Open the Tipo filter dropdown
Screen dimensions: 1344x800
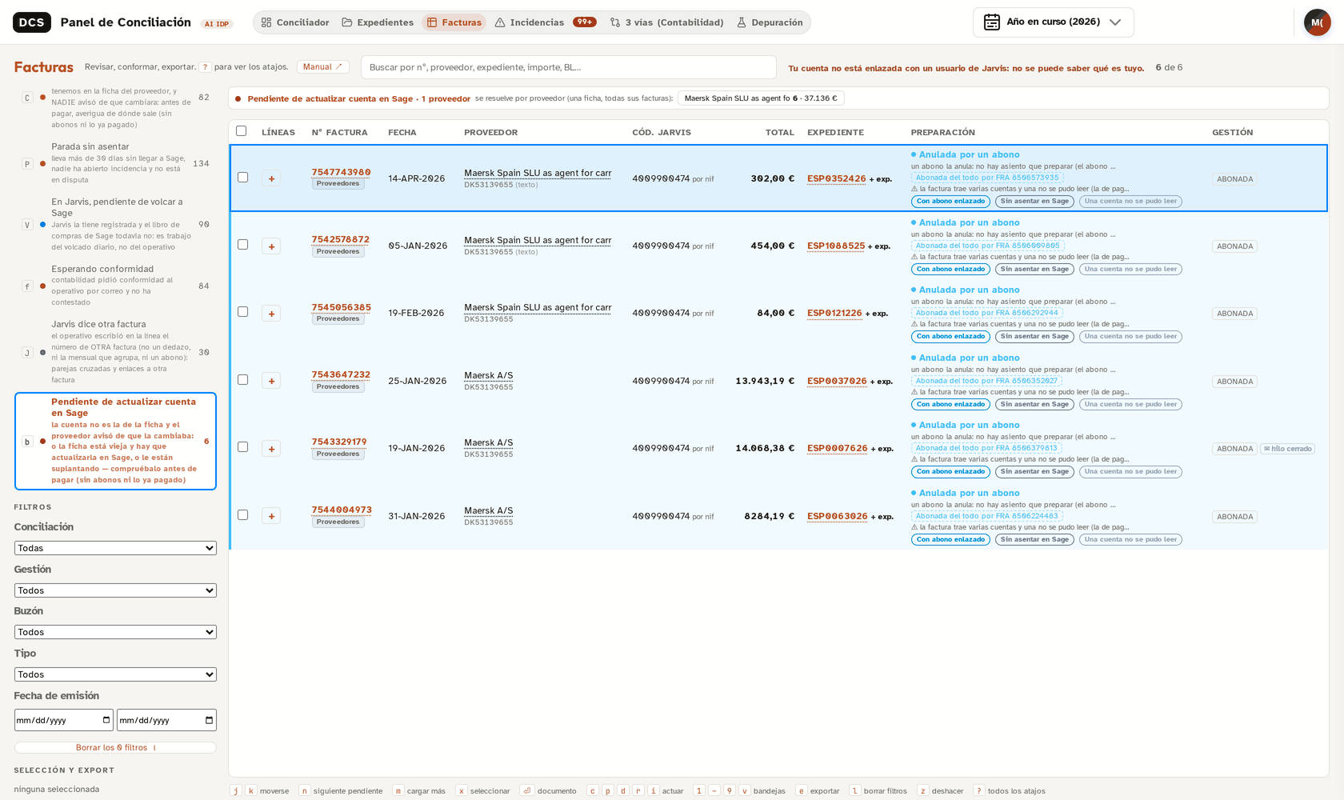(115, 674)
